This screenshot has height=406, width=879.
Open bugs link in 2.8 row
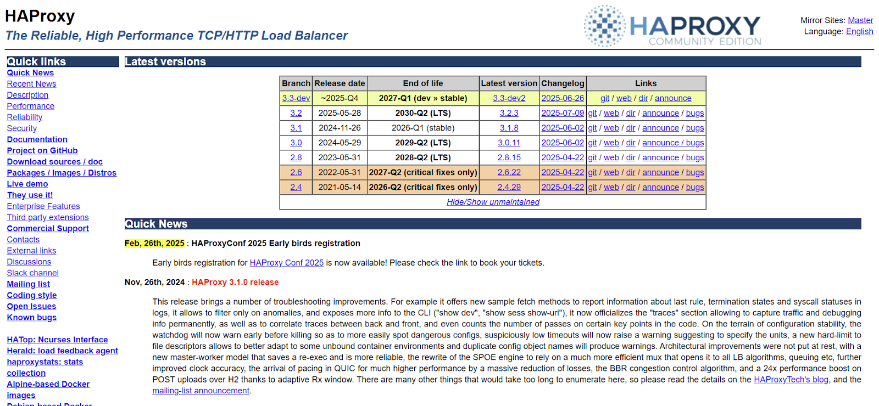(695, 157)
